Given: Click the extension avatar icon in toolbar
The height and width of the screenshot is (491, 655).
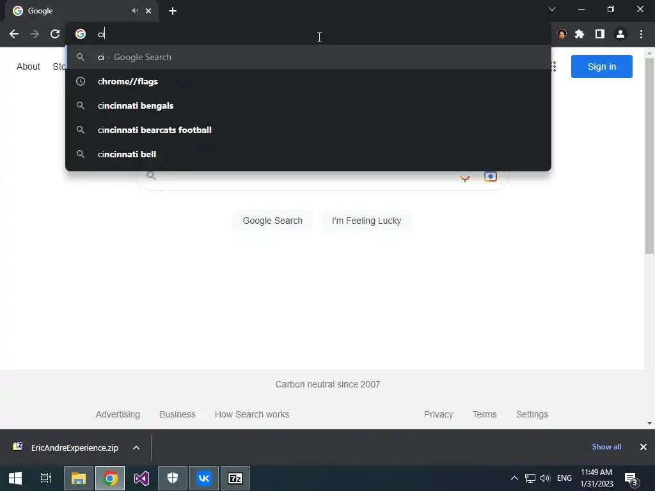Looking at the screenshot, I should pyautogui.click(x=562, y=34).
